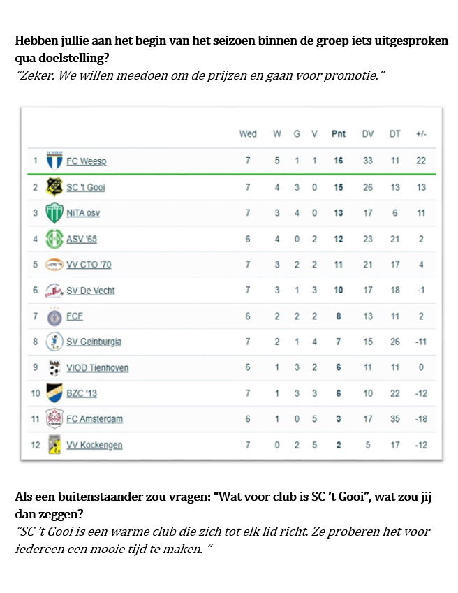Click the +/- column header
Image resolution: width=458 pixels, height=593 pixels.
[421, 134]
